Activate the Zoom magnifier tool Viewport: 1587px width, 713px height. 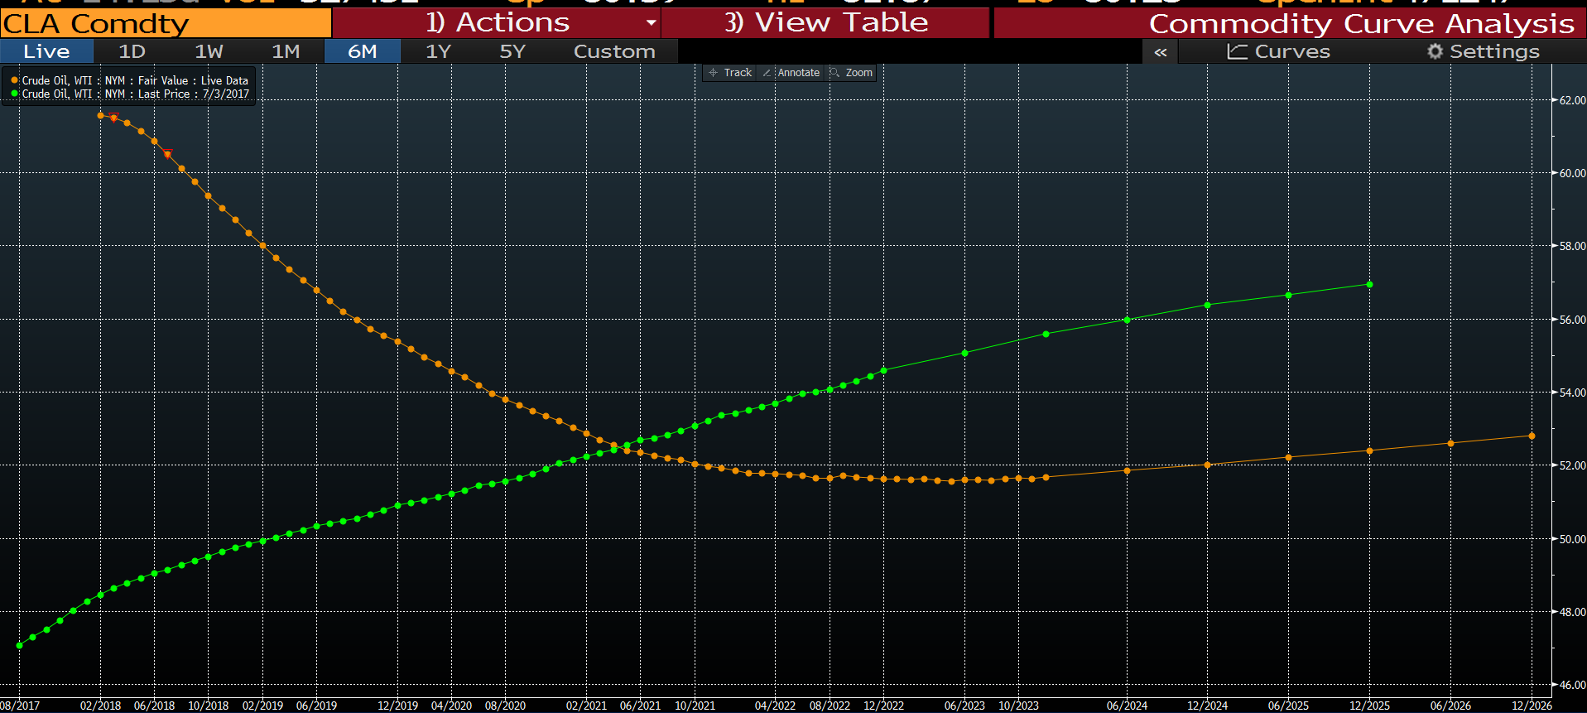pyautogui.click(x=852, y=73)
